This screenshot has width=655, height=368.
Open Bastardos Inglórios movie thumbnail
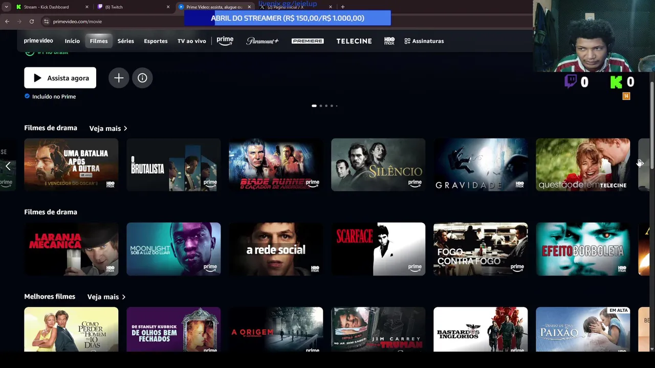pos(481,330)
